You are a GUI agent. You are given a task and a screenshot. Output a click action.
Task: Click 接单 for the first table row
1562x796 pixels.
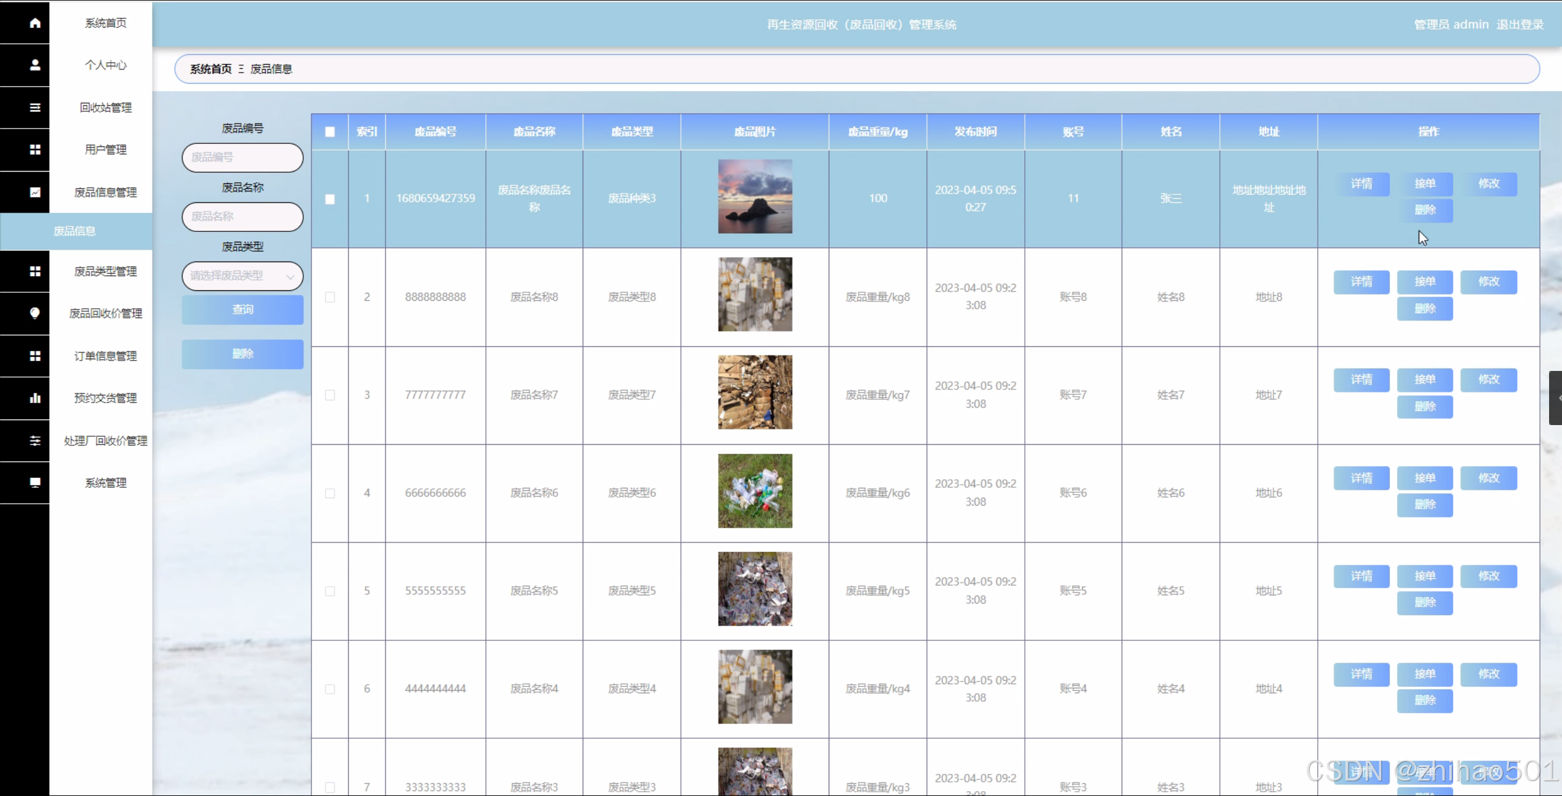(x=1424, y=184)
